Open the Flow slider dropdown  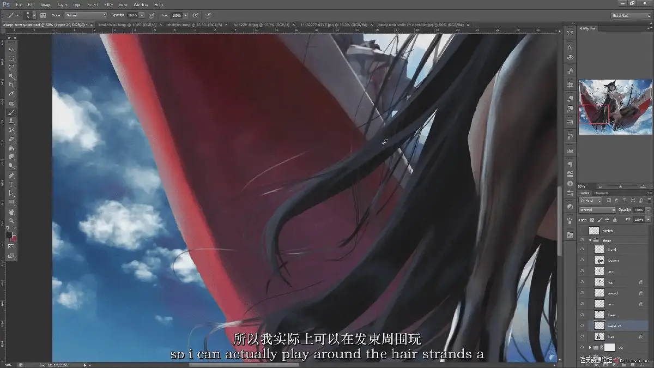(186, 15)
